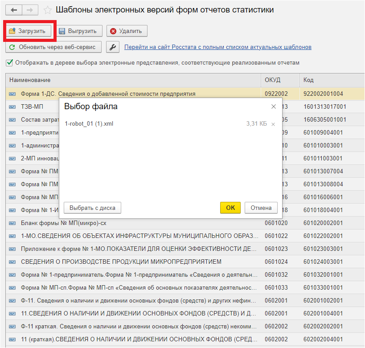Click Выбрать с диска button

[92, 208]
